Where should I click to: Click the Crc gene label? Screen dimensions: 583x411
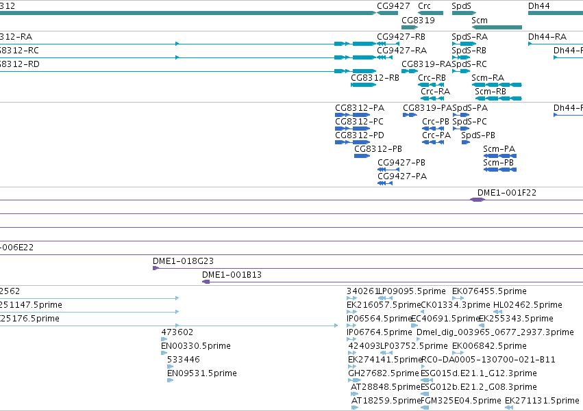tap(424, 6)
